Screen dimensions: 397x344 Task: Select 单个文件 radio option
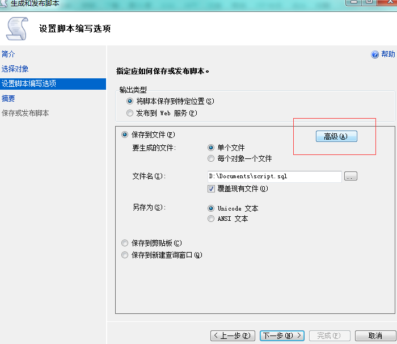click(211, 148)
